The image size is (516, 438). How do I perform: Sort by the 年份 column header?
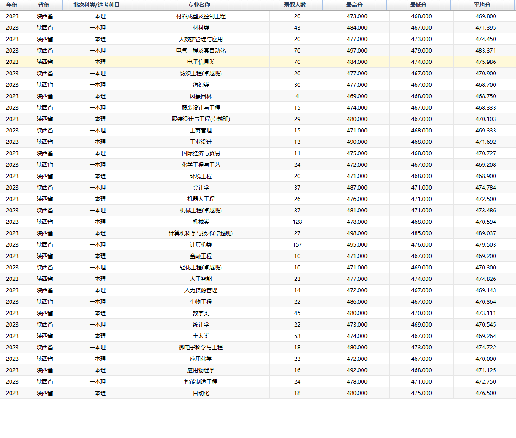pyautogui.click(x=12, y=5)
